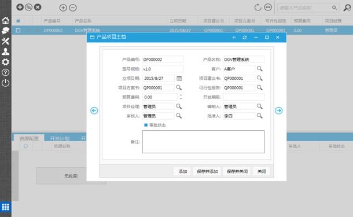Click the add record plus icon in toolbar

[x=20, y=7]
